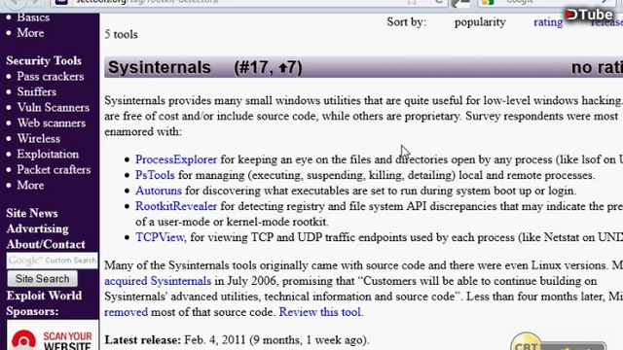623x350 pixels.
Task: Select the 5 tools count text
Action: 121,35
